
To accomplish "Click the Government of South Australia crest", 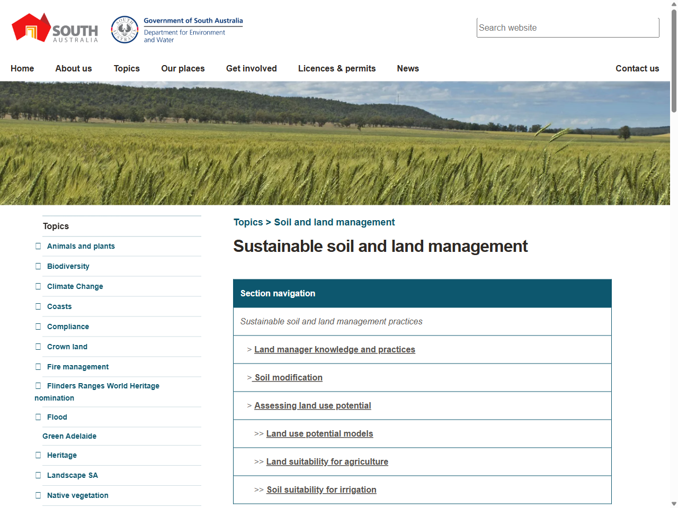I will (x=124, y=30).
